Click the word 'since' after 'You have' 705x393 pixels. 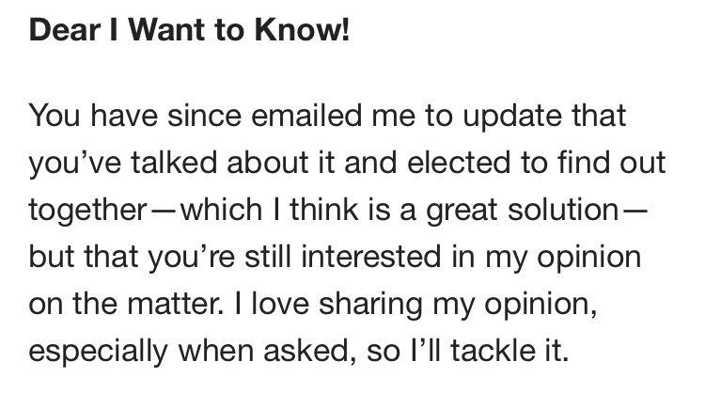coord(205,115)
